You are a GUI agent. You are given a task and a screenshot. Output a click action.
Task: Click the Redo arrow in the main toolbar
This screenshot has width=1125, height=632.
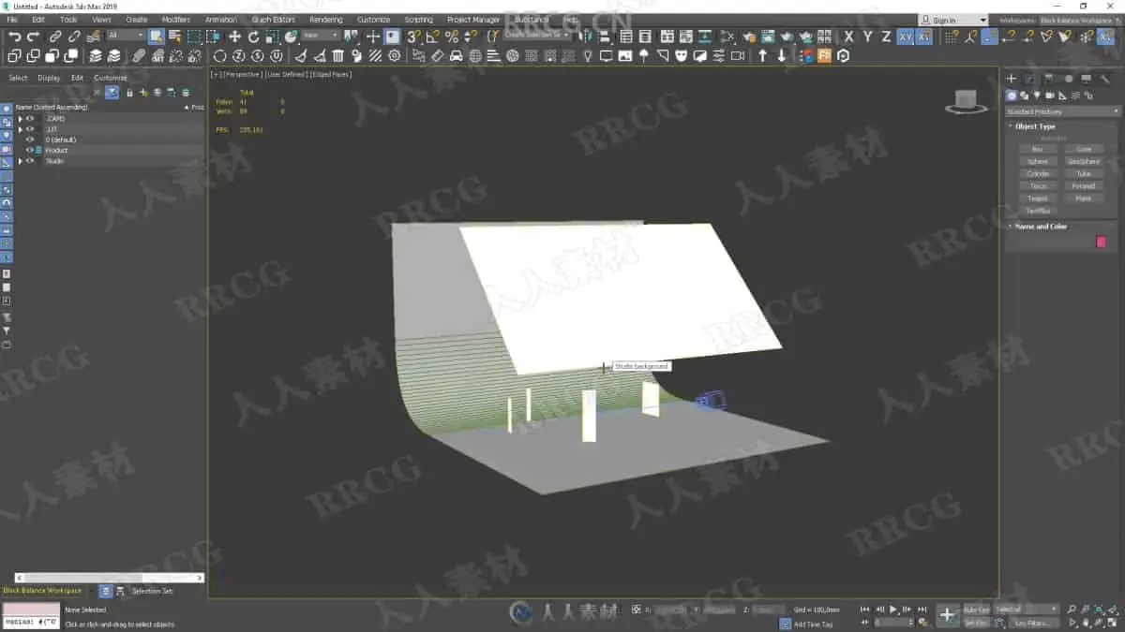(x=33, y=37)
